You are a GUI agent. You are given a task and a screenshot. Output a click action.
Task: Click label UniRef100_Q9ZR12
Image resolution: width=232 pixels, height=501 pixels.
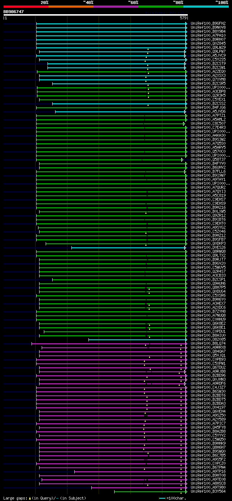(208, 215)
